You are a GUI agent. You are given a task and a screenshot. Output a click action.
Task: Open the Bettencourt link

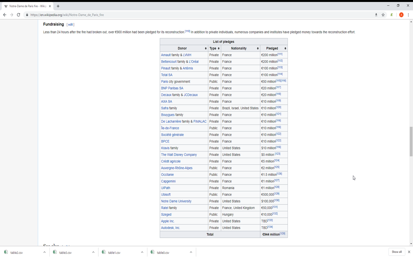169,62
